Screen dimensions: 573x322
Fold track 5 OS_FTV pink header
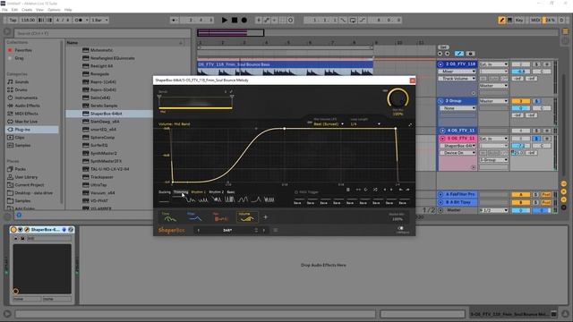(x=442, y=139)
